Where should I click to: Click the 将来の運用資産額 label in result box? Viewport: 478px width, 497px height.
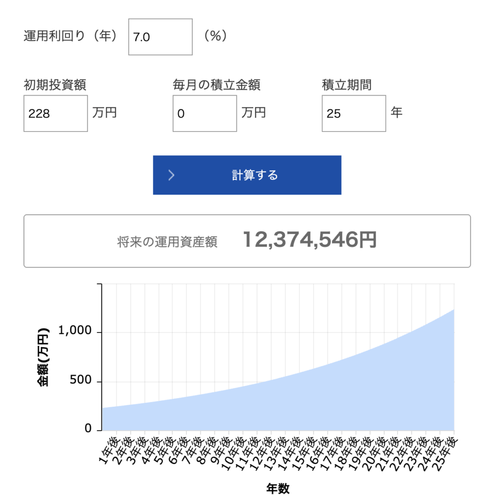tap(167, 242)
